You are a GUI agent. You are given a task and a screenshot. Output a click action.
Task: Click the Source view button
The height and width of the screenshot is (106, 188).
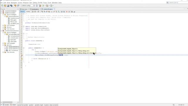[x=22, y=12]
